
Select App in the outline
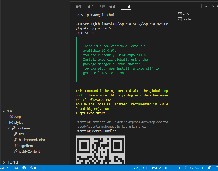click(x=17, y=117)
